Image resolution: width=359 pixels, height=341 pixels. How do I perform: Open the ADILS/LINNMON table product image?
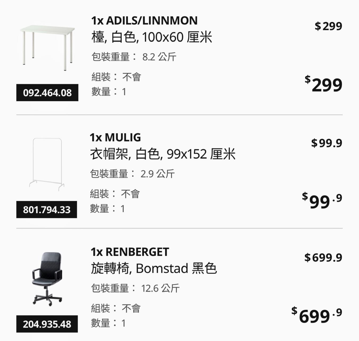(47, 47)
